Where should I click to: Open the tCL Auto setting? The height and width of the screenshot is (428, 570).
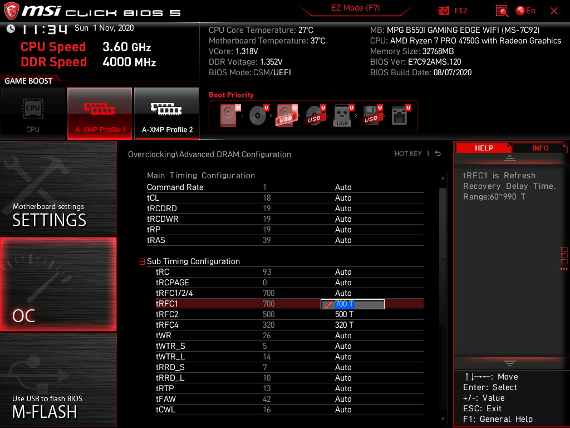click(343, 198)
